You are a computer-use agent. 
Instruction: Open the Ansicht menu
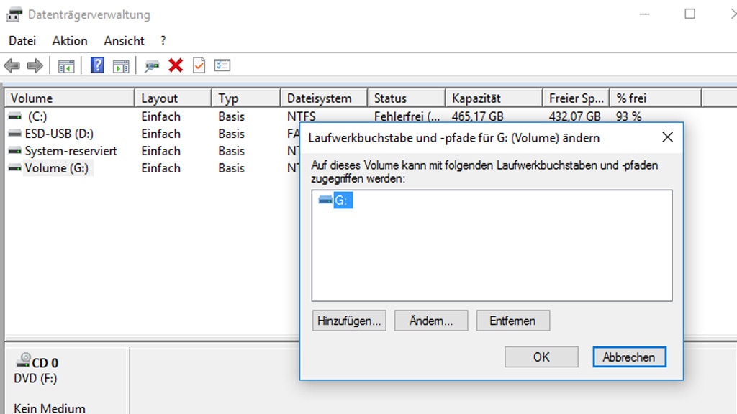pos(123,41)
